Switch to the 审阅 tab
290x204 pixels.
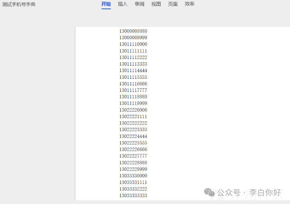139,4
